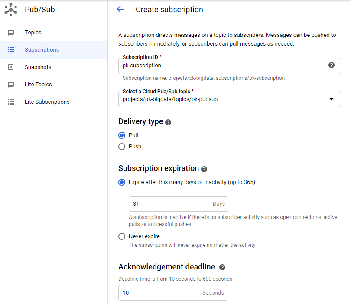Click the Subscriptions list icon
The image size is (351, 305).
pos(11,50)
